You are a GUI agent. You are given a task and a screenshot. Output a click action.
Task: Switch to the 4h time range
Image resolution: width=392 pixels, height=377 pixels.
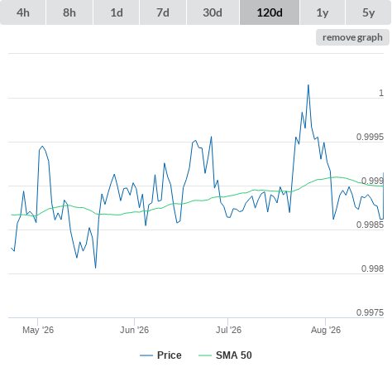(x=23, y=12)
